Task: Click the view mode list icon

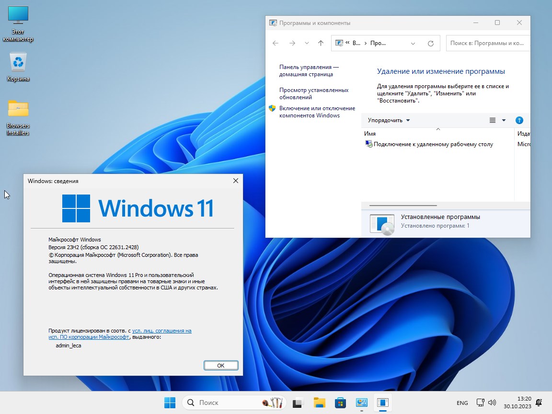Action: [493, 120]
